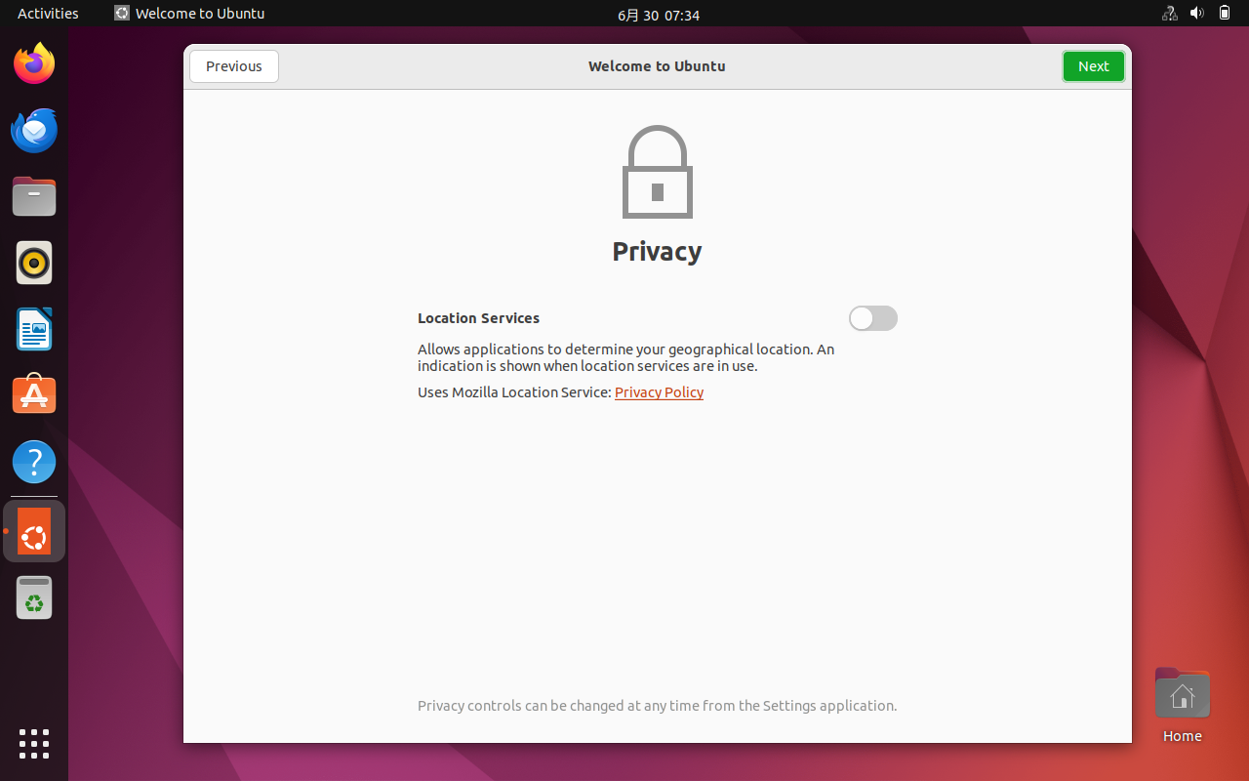Open the Files manager icon
The height and width of the screenshot is (781, 1249).
click(34, 197)
